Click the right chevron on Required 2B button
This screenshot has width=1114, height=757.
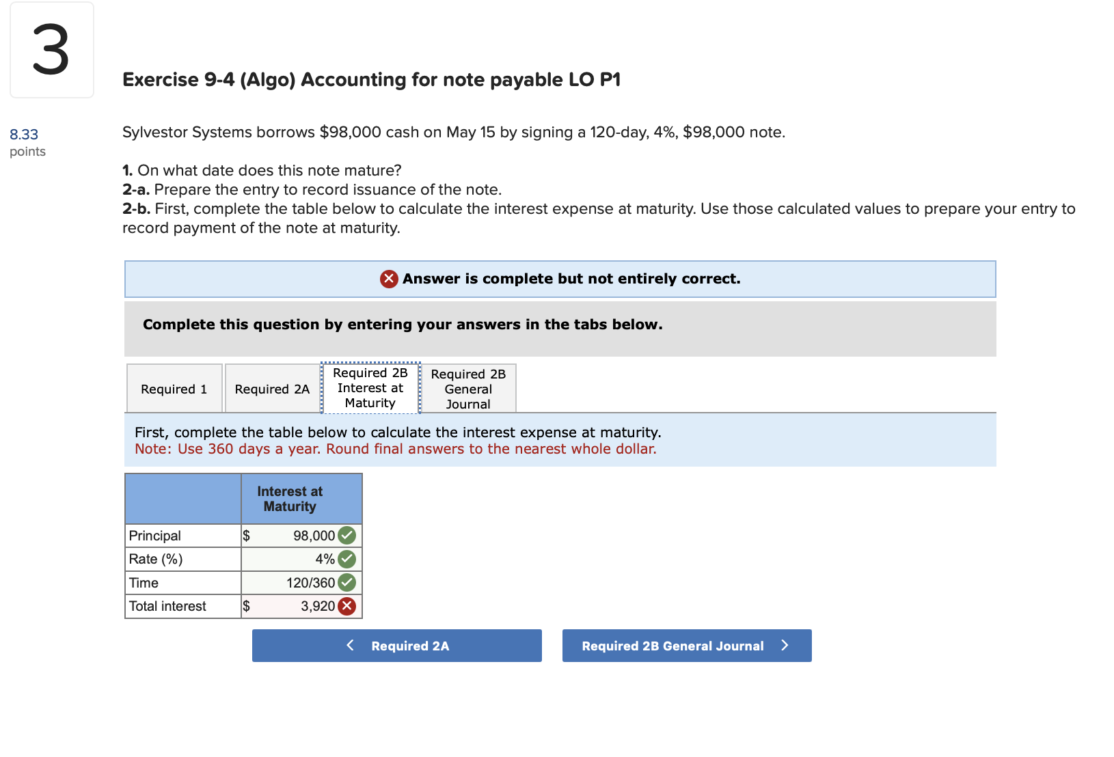pos(785,645)
